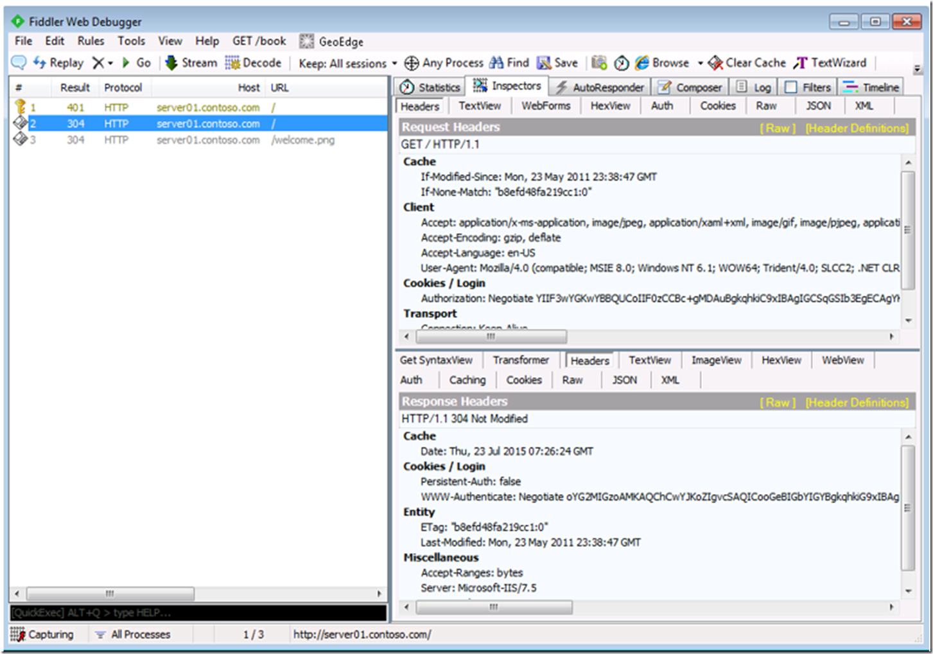Viewport: 933px width, 654px height.
Task: Toggle Capturing in status bar
Action: click(42, 635)
